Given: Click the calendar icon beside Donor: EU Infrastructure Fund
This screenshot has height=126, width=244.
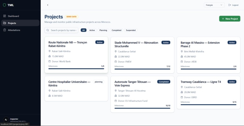Looking at the screenshot, I should point(116,101).
